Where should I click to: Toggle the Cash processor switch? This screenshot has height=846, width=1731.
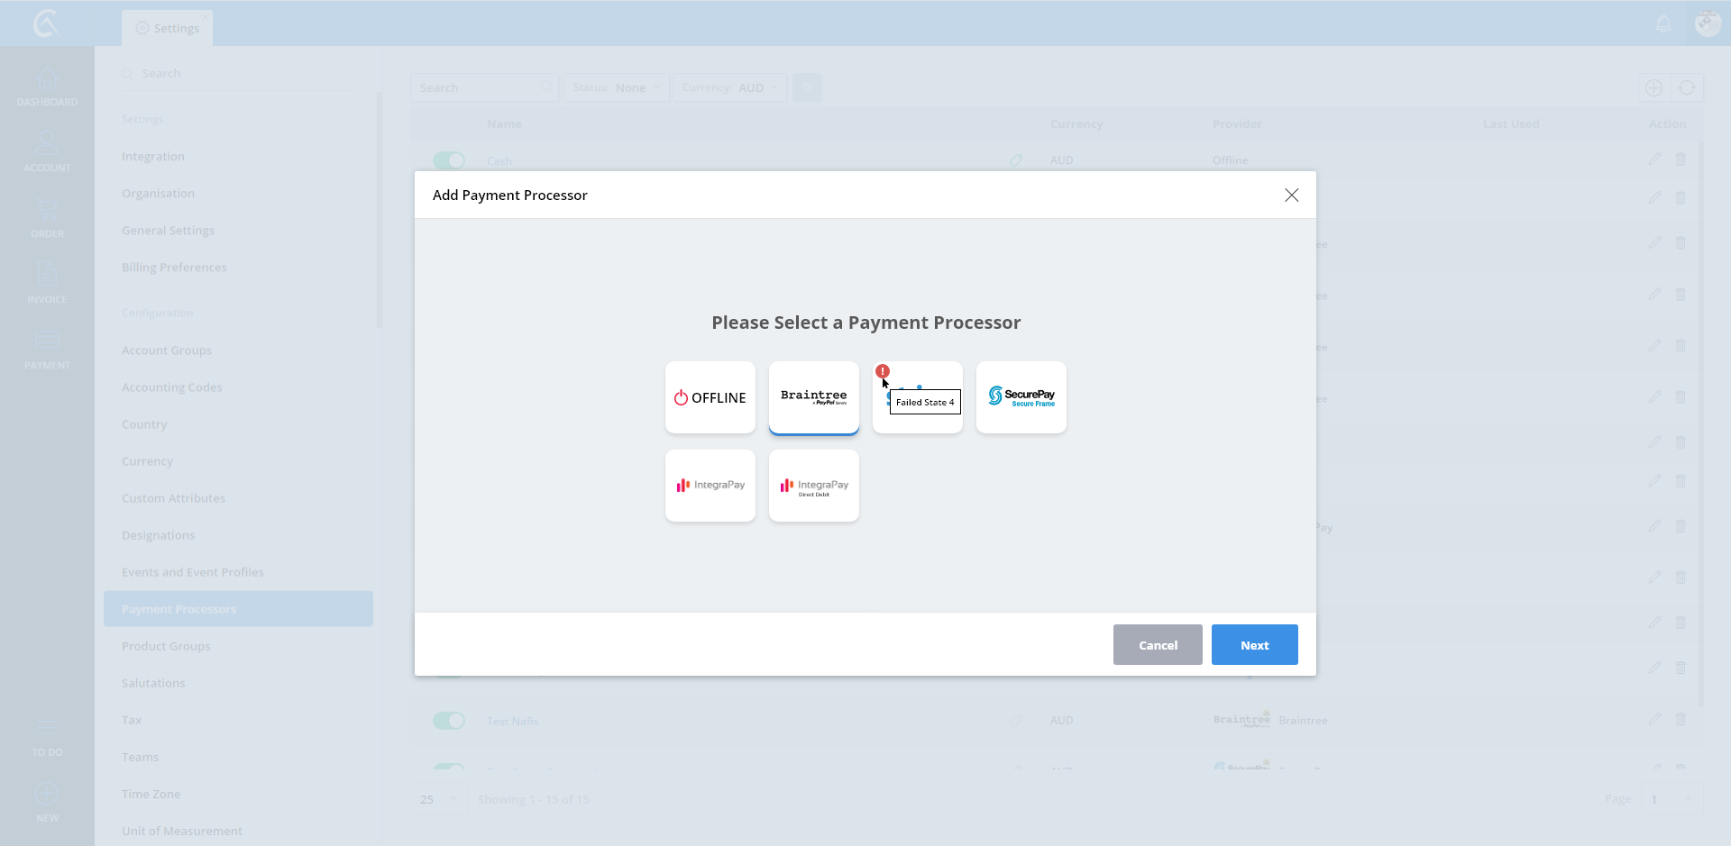(x=449, y=160)
